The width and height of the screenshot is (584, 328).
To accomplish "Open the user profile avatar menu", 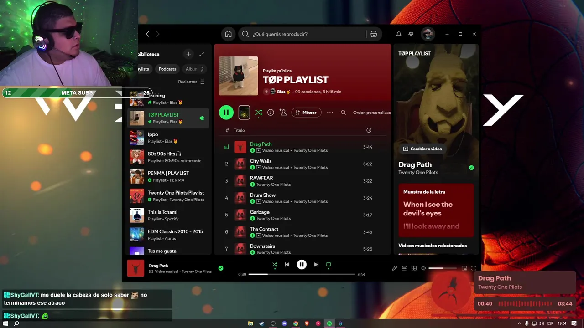I will point(428,34).
